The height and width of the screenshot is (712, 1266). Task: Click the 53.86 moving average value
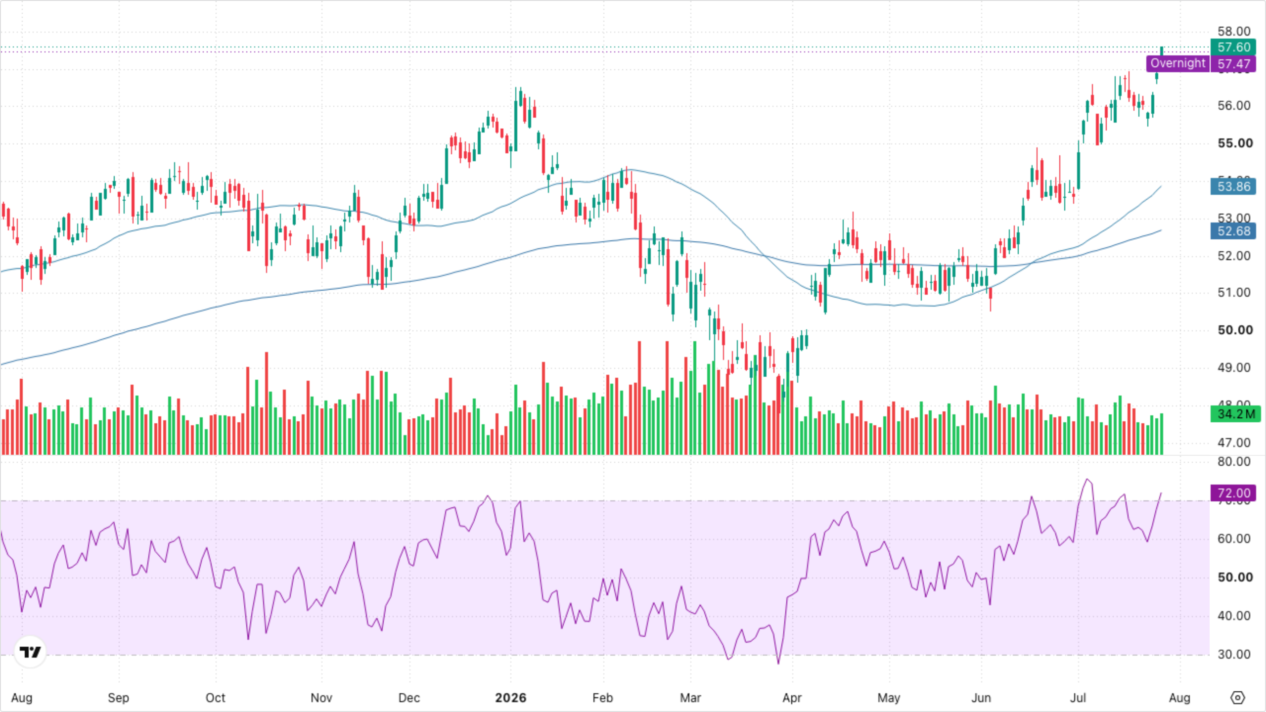tap(1234, 186)
